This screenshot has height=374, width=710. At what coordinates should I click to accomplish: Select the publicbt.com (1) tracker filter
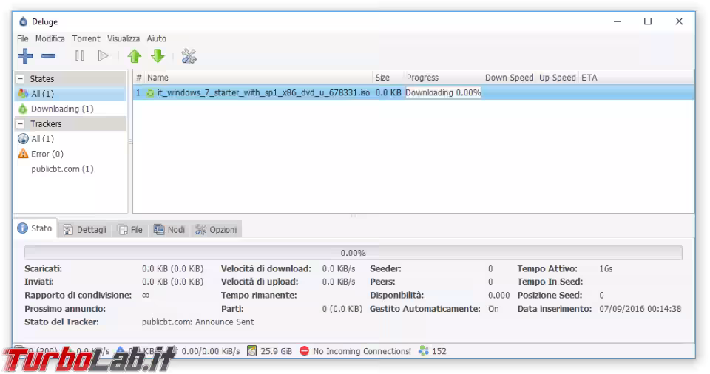tap(71, 169)
